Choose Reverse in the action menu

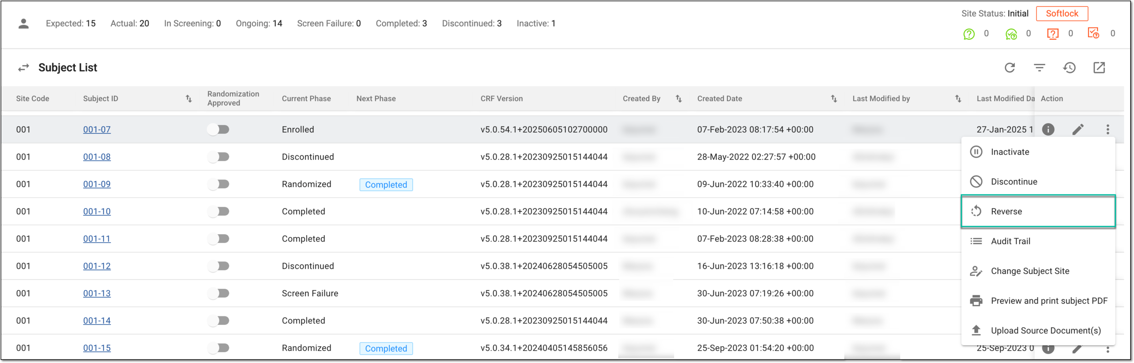point(1038,212)
